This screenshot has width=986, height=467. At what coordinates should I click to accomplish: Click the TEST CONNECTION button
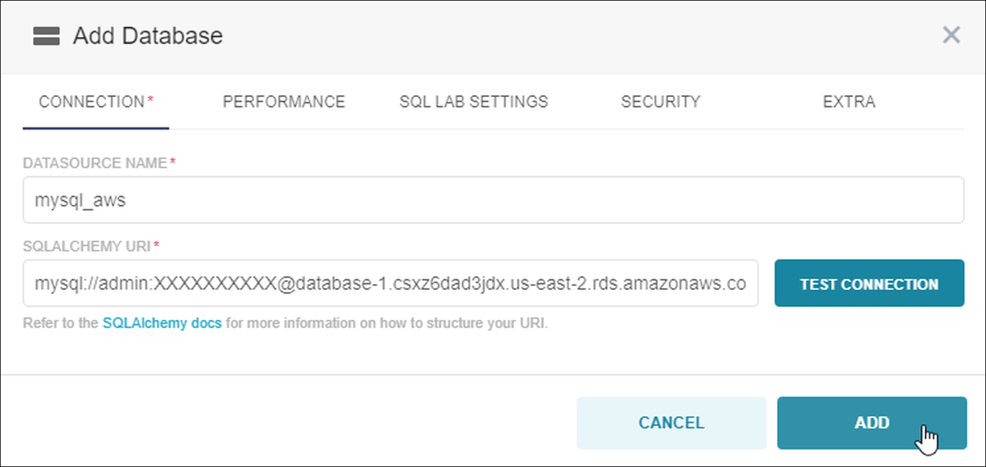(x=869, y=283)
